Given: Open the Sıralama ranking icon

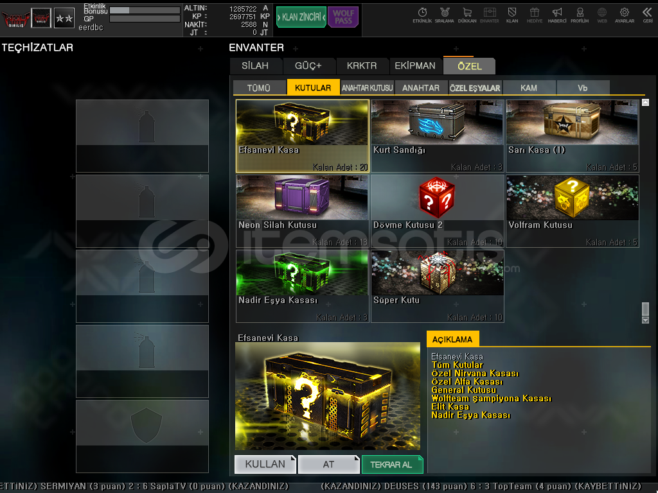Looking at the screenshot, I should 445,15.
